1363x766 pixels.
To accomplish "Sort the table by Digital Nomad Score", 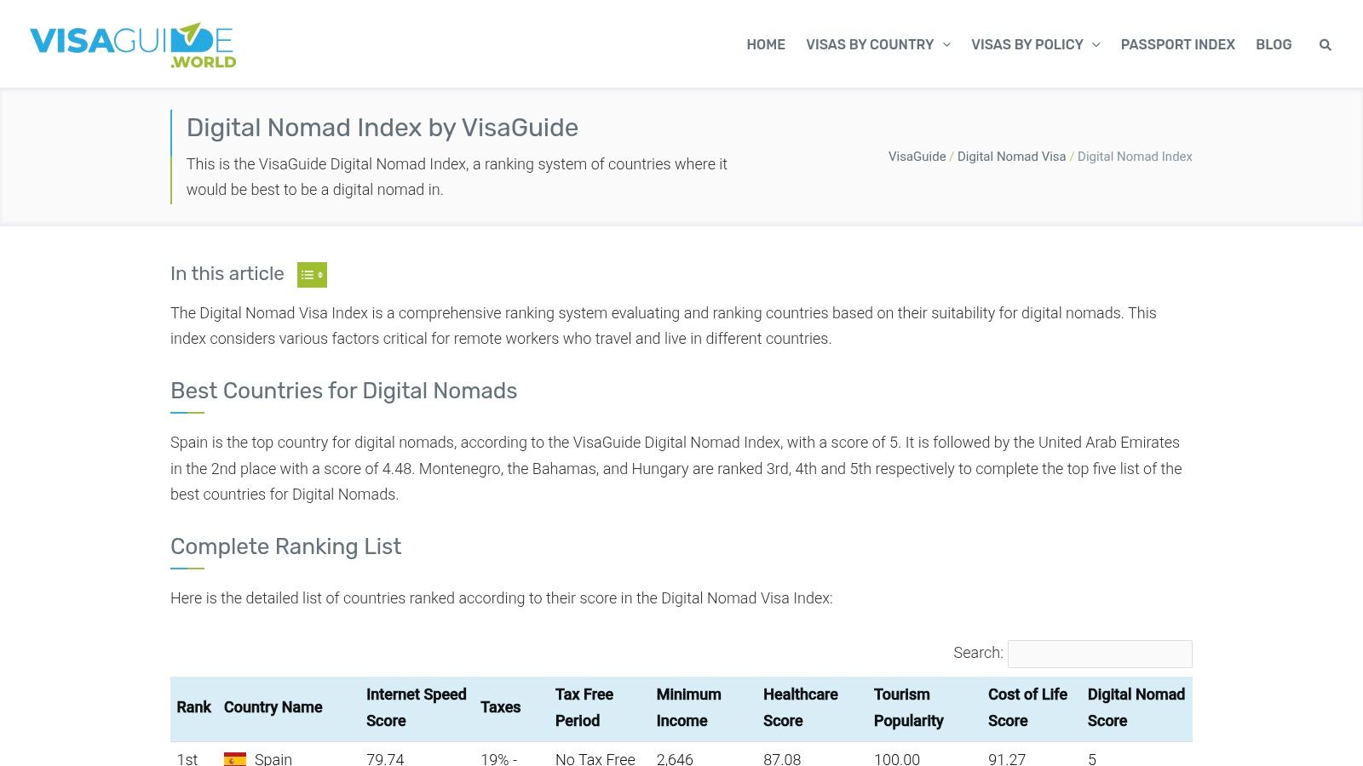I will click(1136, 707).
